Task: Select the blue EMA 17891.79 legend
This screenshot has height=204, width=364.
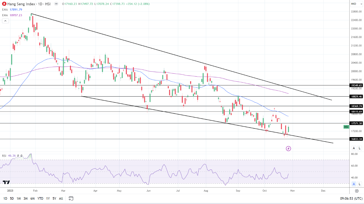Action: [x=12, y=10]
